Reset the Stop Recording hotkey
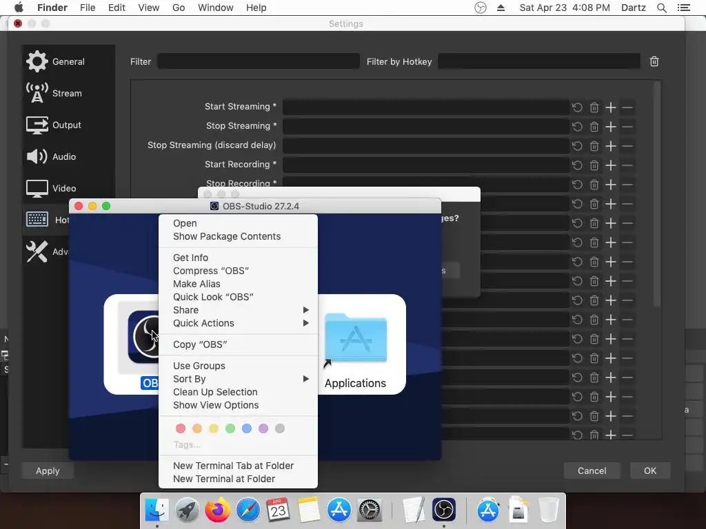Viewport: 706px width, 529px height. point(577,185)
